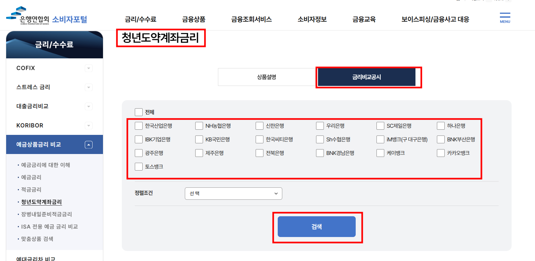The width and height of the screenshot is (535, 261).
Task: Open the 금융교육 top menu
Action: [364, 19]
